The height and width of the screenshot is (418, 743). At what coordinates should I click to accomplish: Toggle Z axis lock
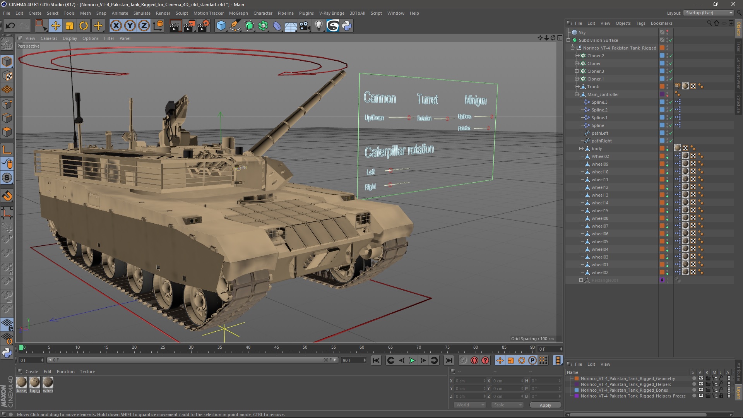pyautogui.click(x=144, y=26)
